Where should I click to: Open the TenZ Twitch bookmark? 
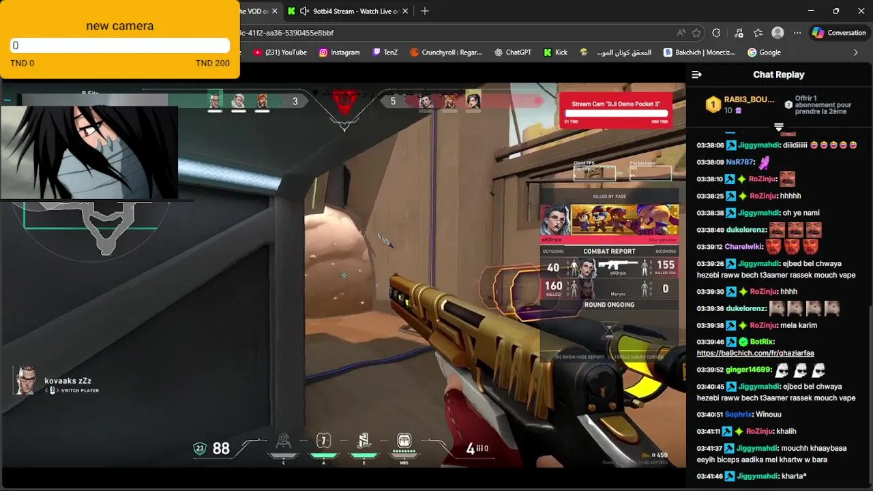click(x=385, y=53)
